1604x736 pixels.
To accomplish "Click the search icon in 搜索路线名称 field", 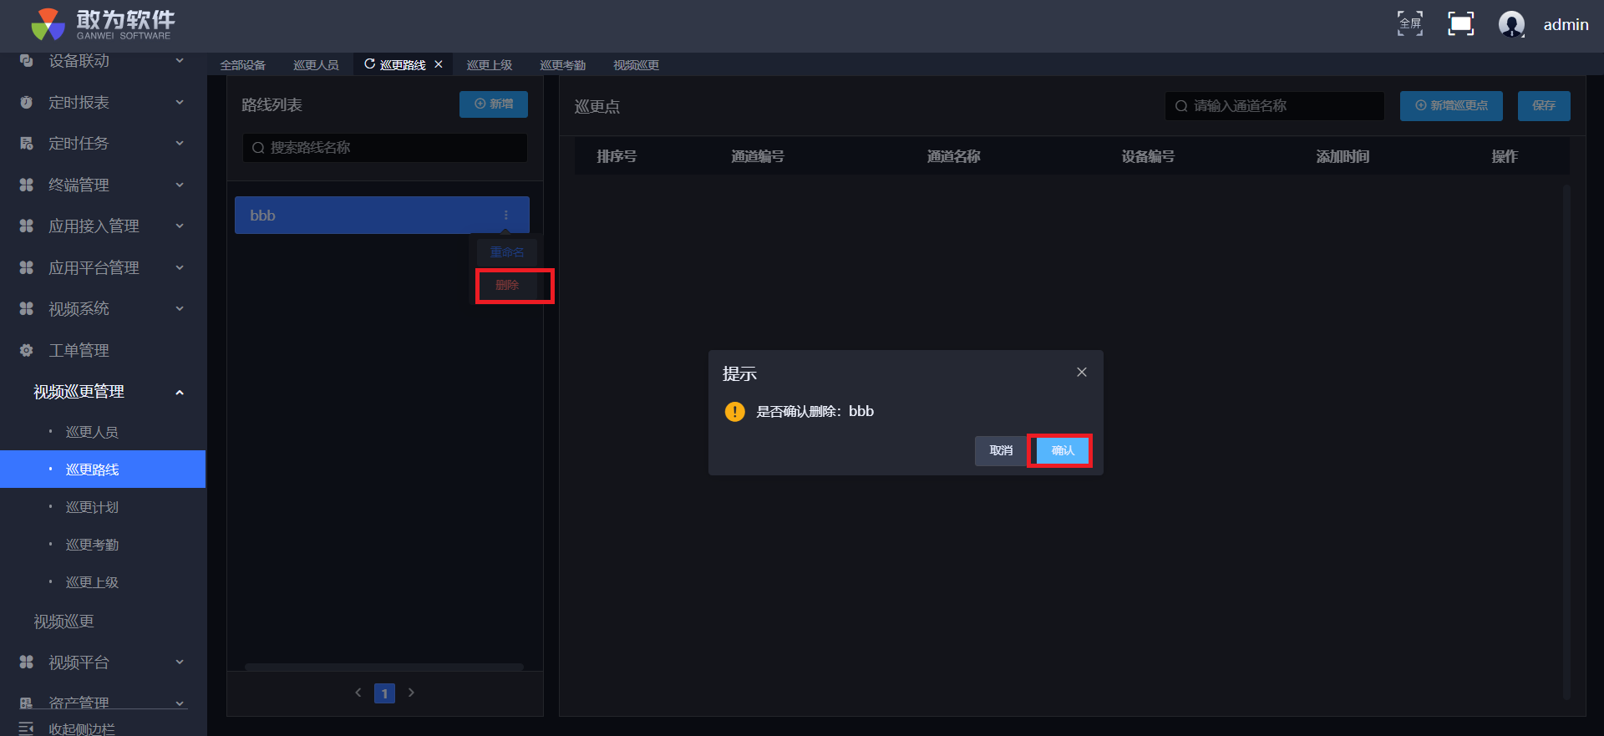I will tap(258, 148).
